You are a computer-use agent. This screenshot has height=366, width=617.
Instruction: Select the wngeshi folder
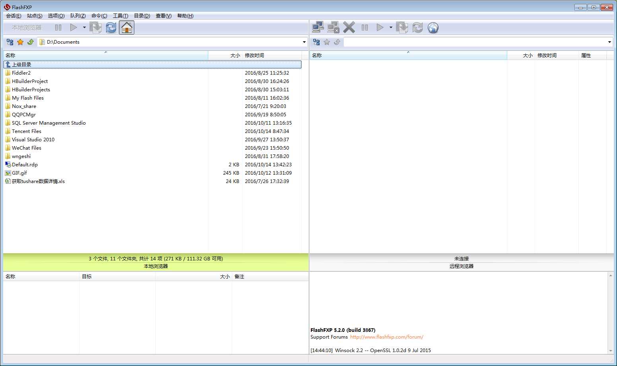point(153,156)
